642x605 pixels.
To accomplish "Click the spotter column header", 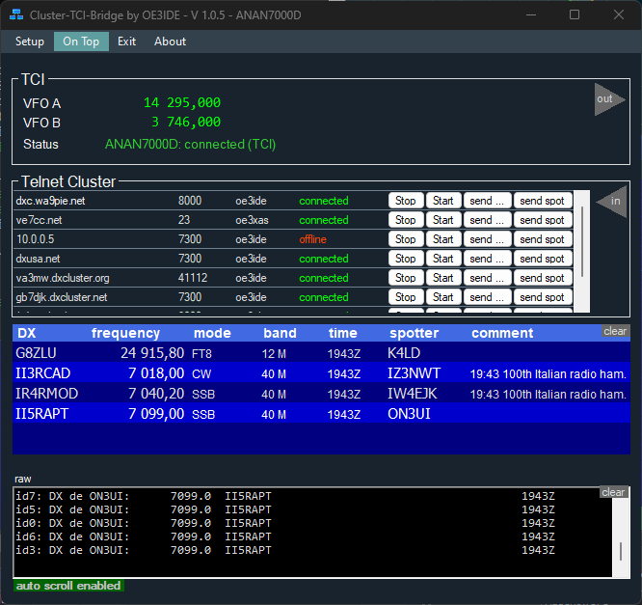I will click(414, 333).
